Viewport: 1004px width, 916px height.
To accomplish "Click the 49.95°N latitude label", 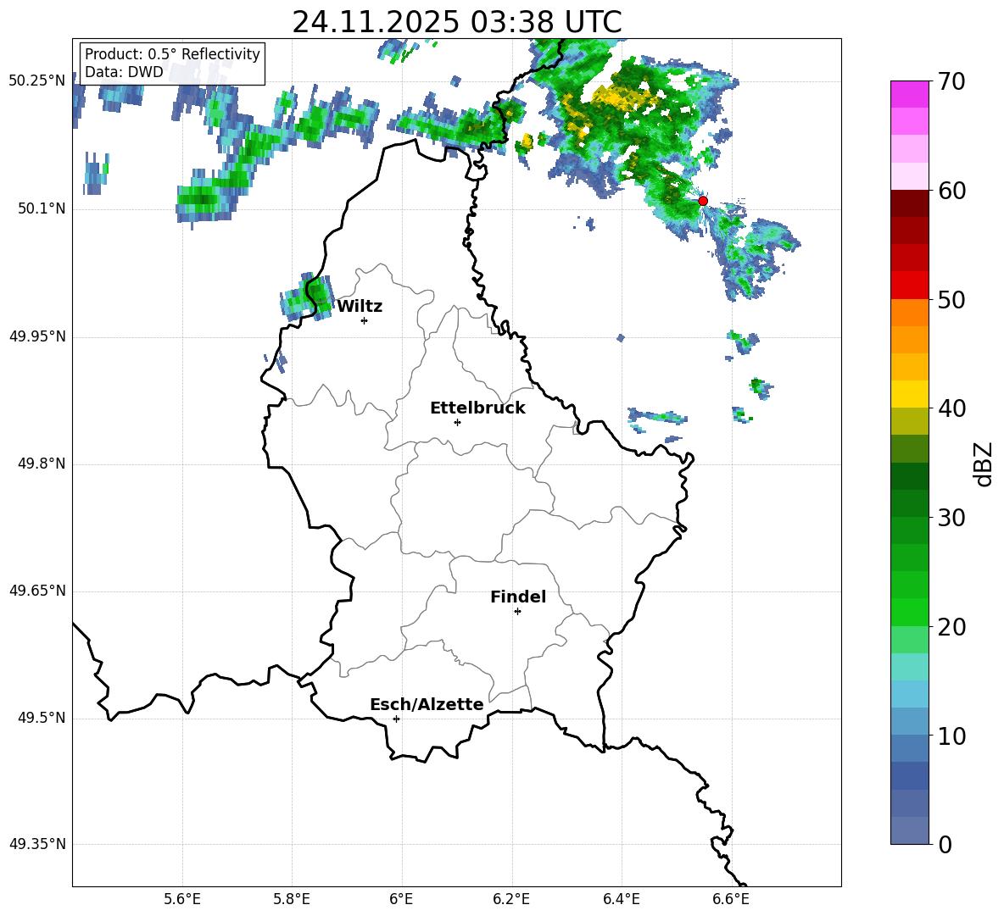I will click(x=37, y=336).
